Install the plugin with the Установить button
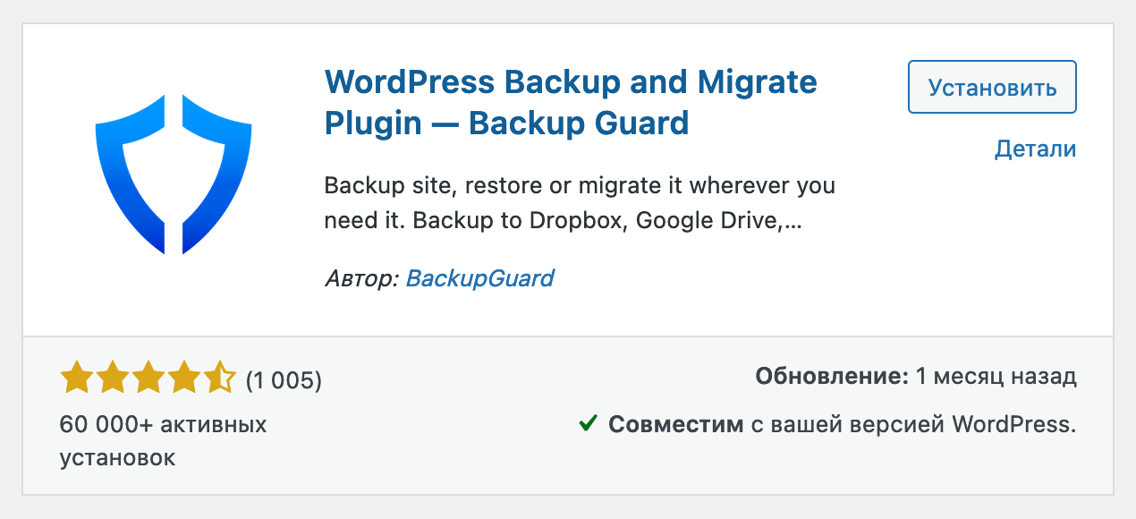The image size is (1136, 519). coord(992,87)
